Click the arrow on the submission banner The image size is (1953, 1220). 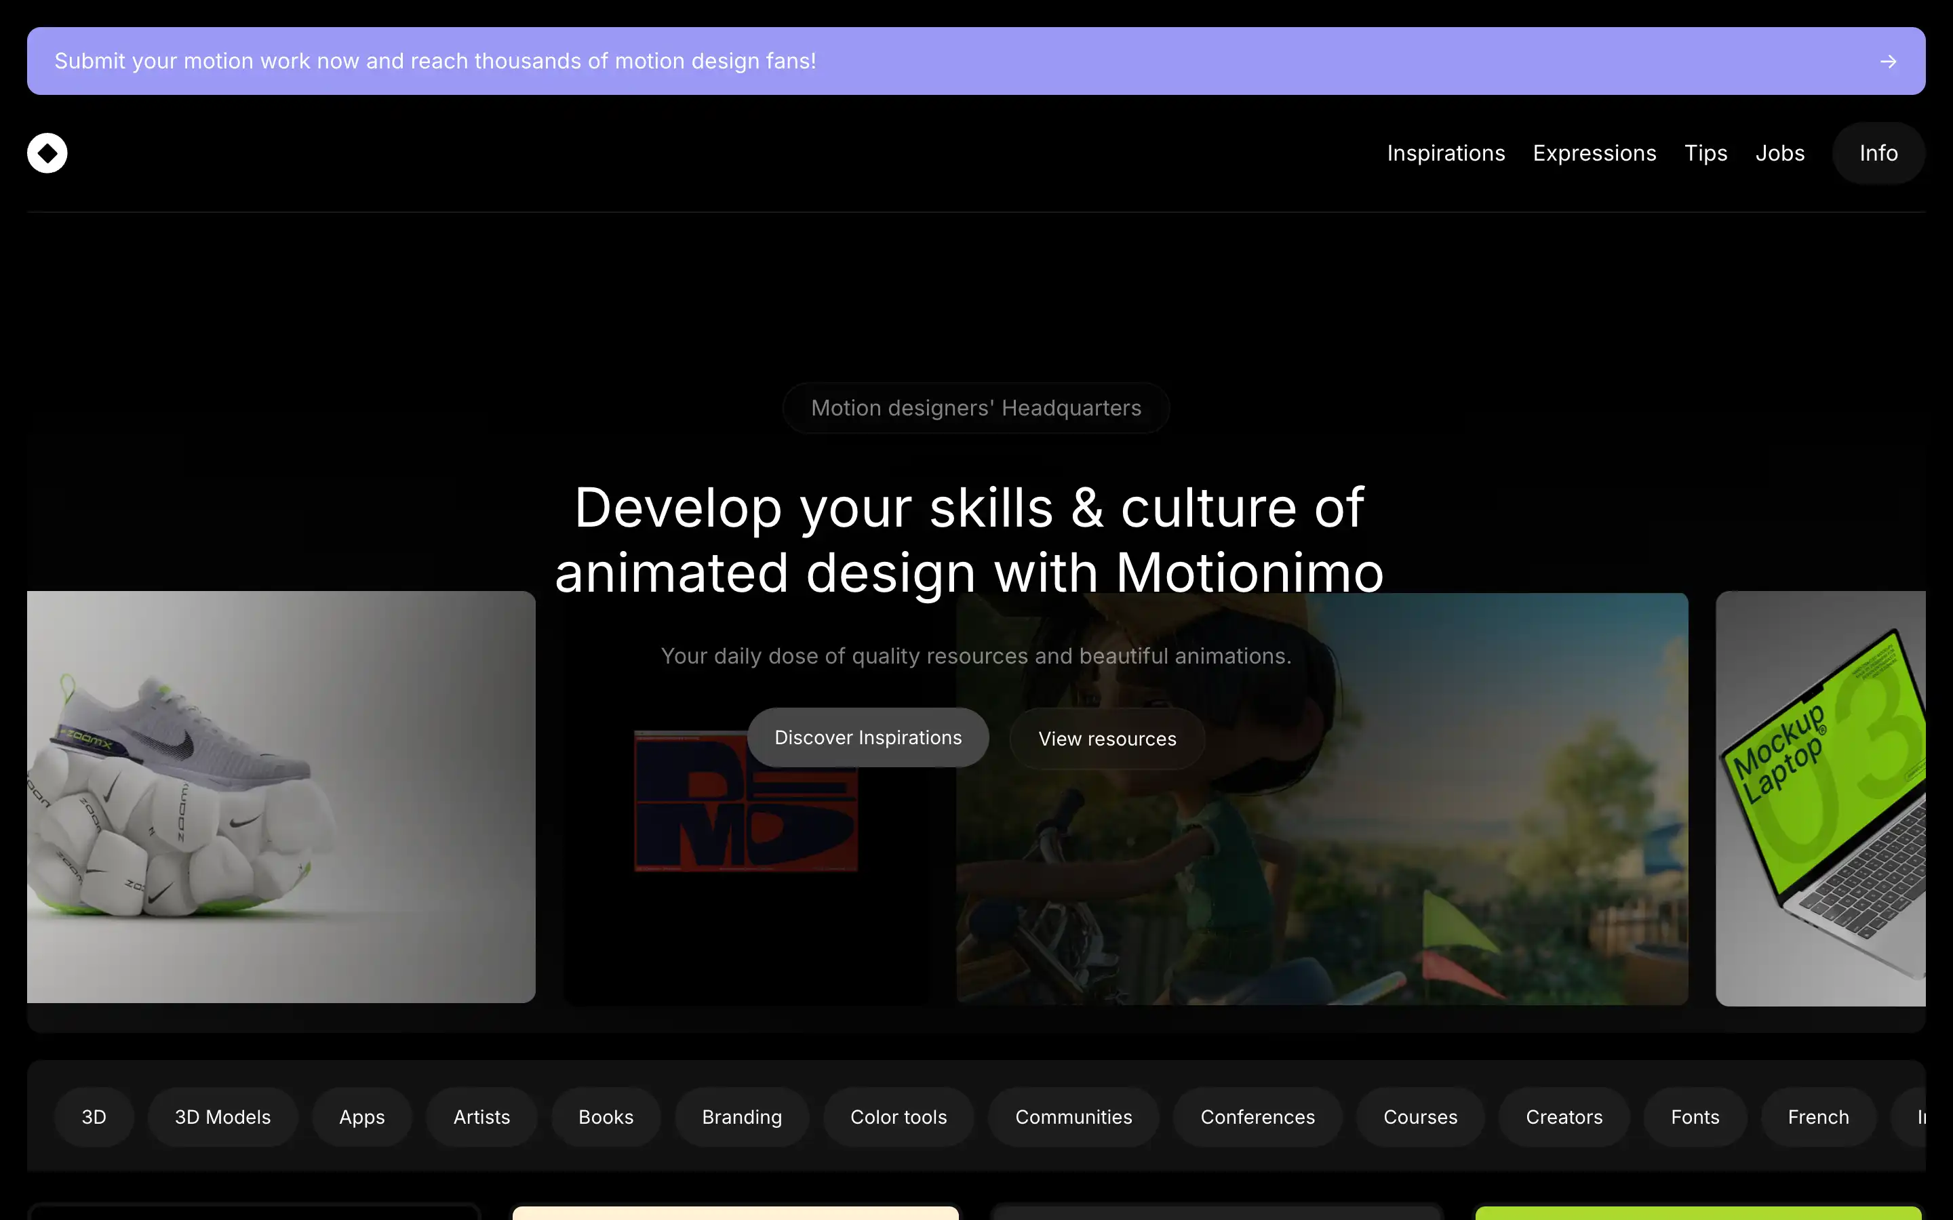pyautogui.click(x=1888, y=60)
